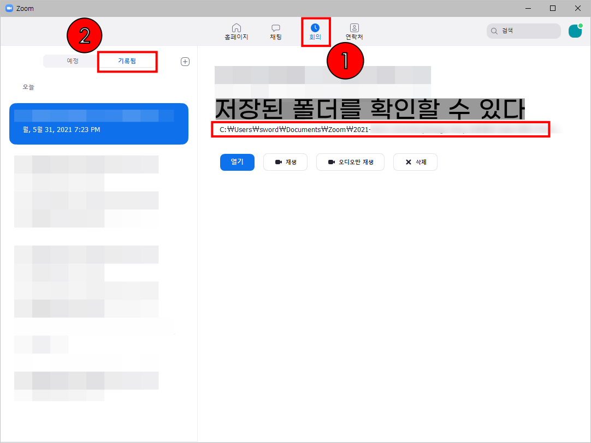Viewport: 591px width, 443px height.
Task: Click 재생 to play the recording
Action: [x=285, y=162]
